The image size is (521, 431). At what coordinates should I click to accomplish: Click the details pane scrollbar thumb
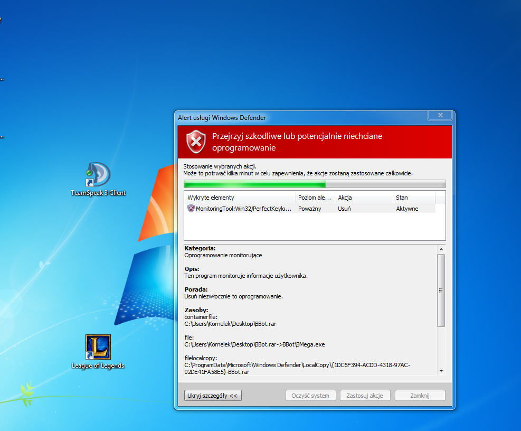coord(441,291)
